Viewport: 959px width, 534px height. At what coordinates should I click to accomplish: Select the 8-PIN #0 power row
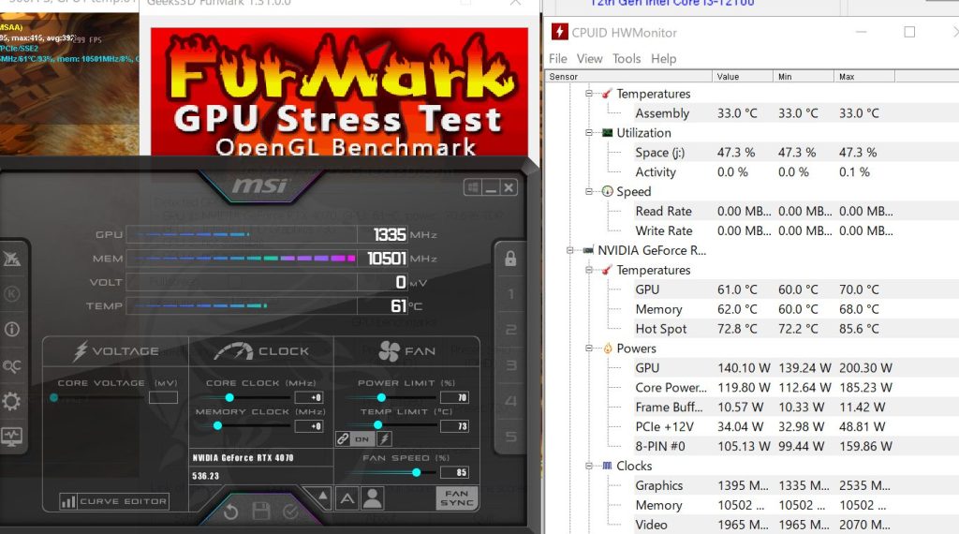pyautogui.click(x=764, y=446)
